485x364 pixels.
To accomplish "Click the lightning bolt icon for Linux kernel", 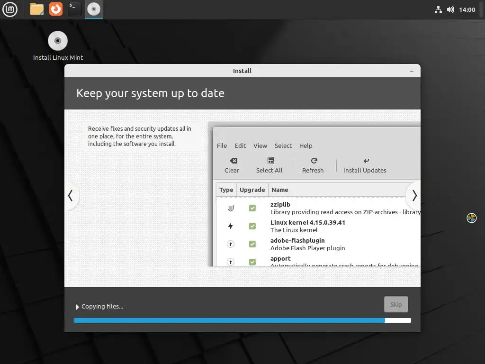I will pyautogui.click(x=231, y=226).
